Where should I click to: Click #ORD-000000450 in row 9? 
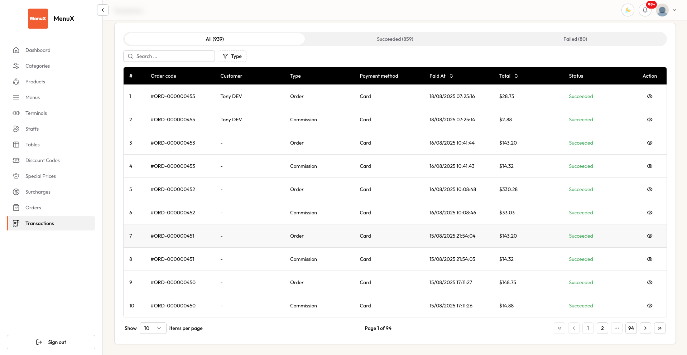click(173, 282)
